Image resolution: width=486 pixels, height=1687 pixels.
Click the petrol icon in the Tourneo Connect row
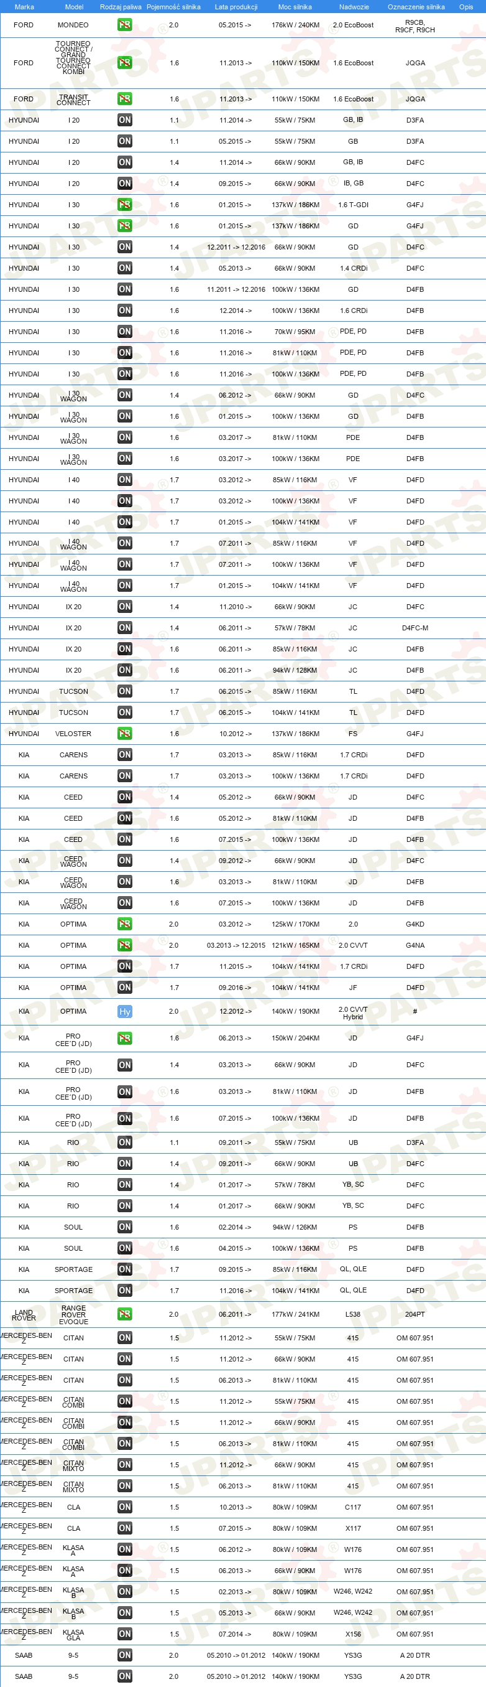click(x=124, y=63)
